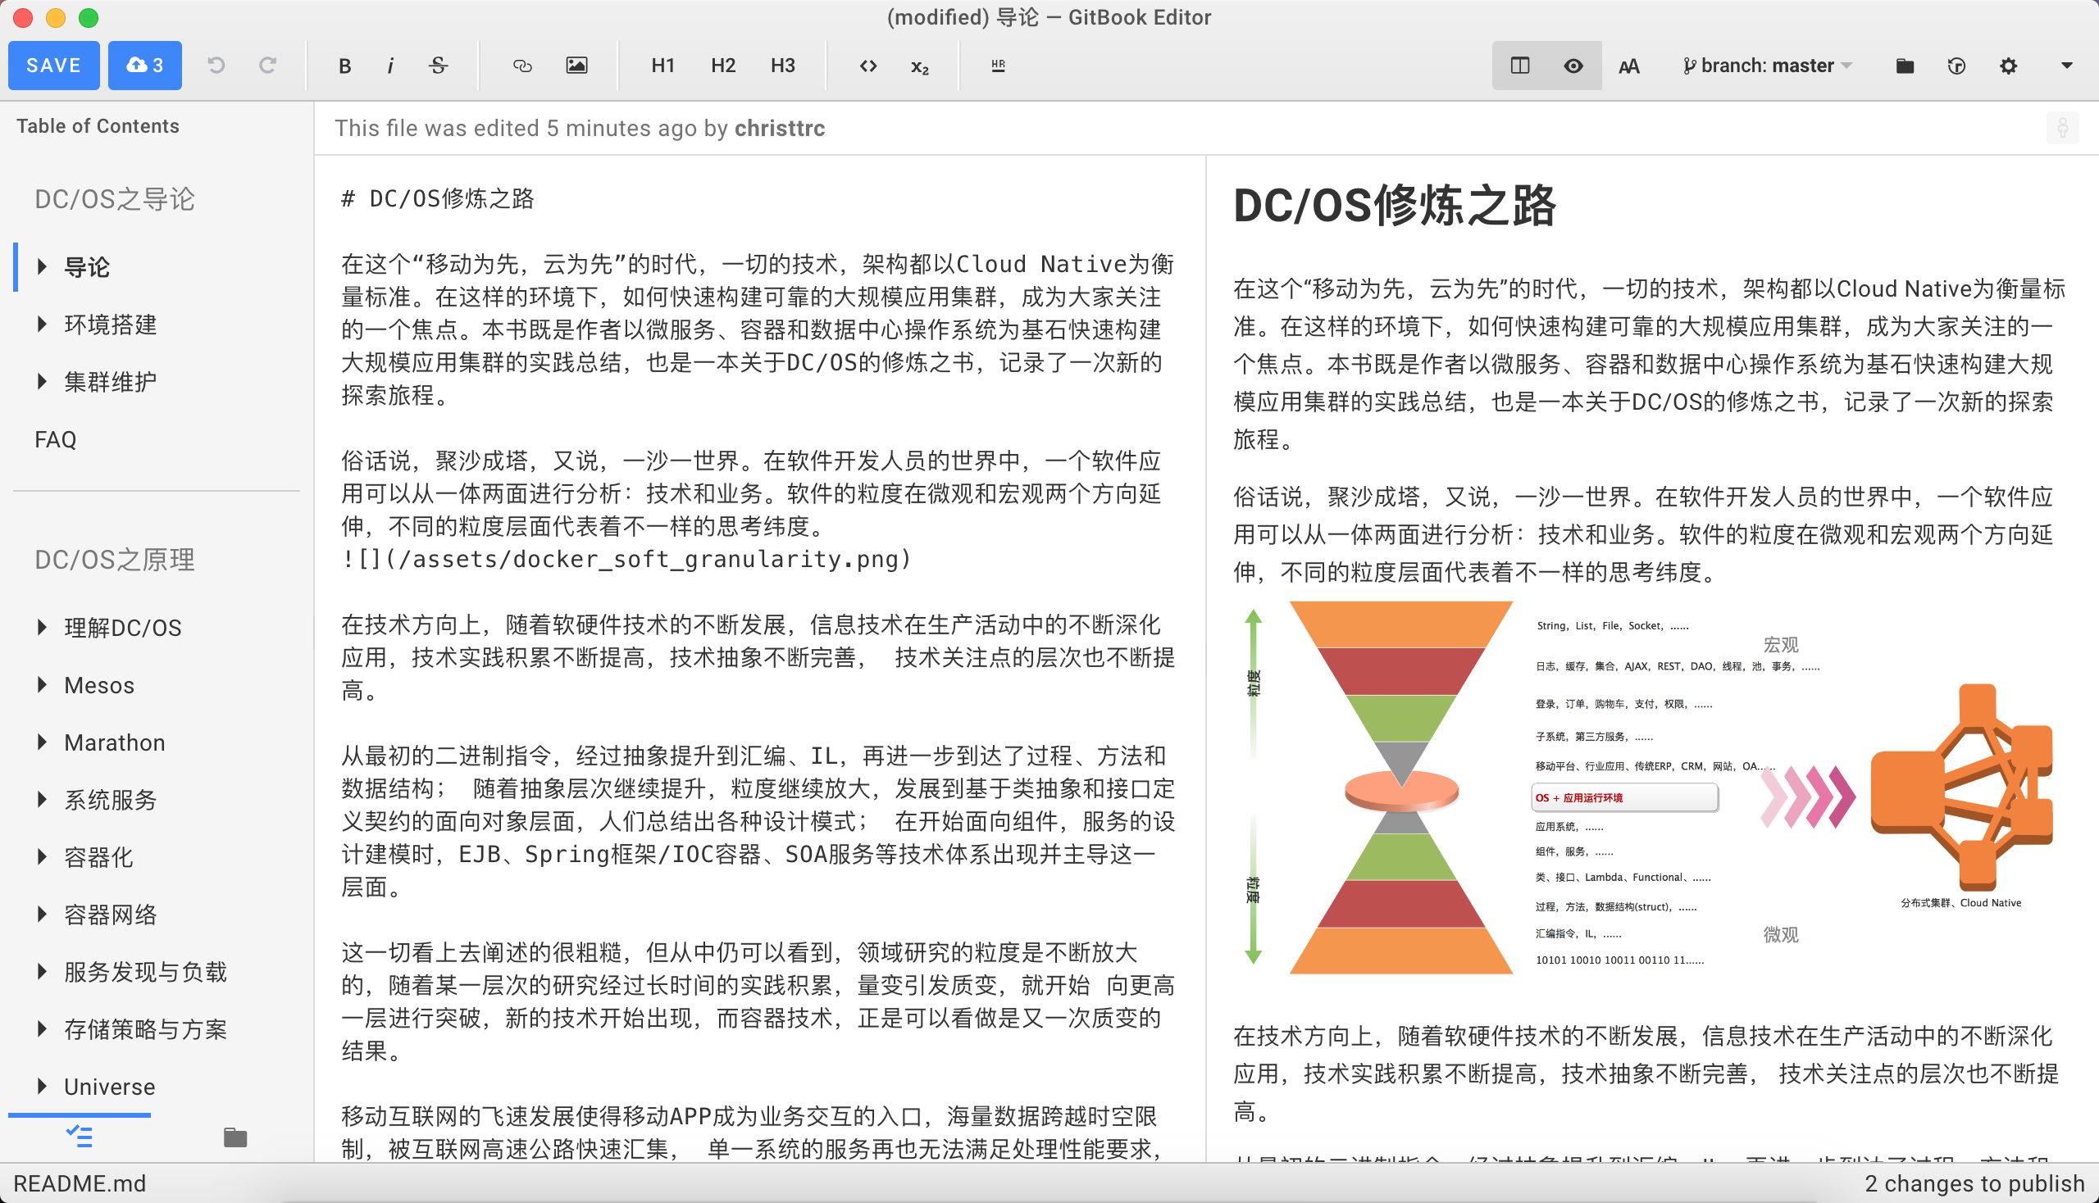Toggle the preview eye icon
This screenshot has width=2099, height=1203.
[1573, 66]
